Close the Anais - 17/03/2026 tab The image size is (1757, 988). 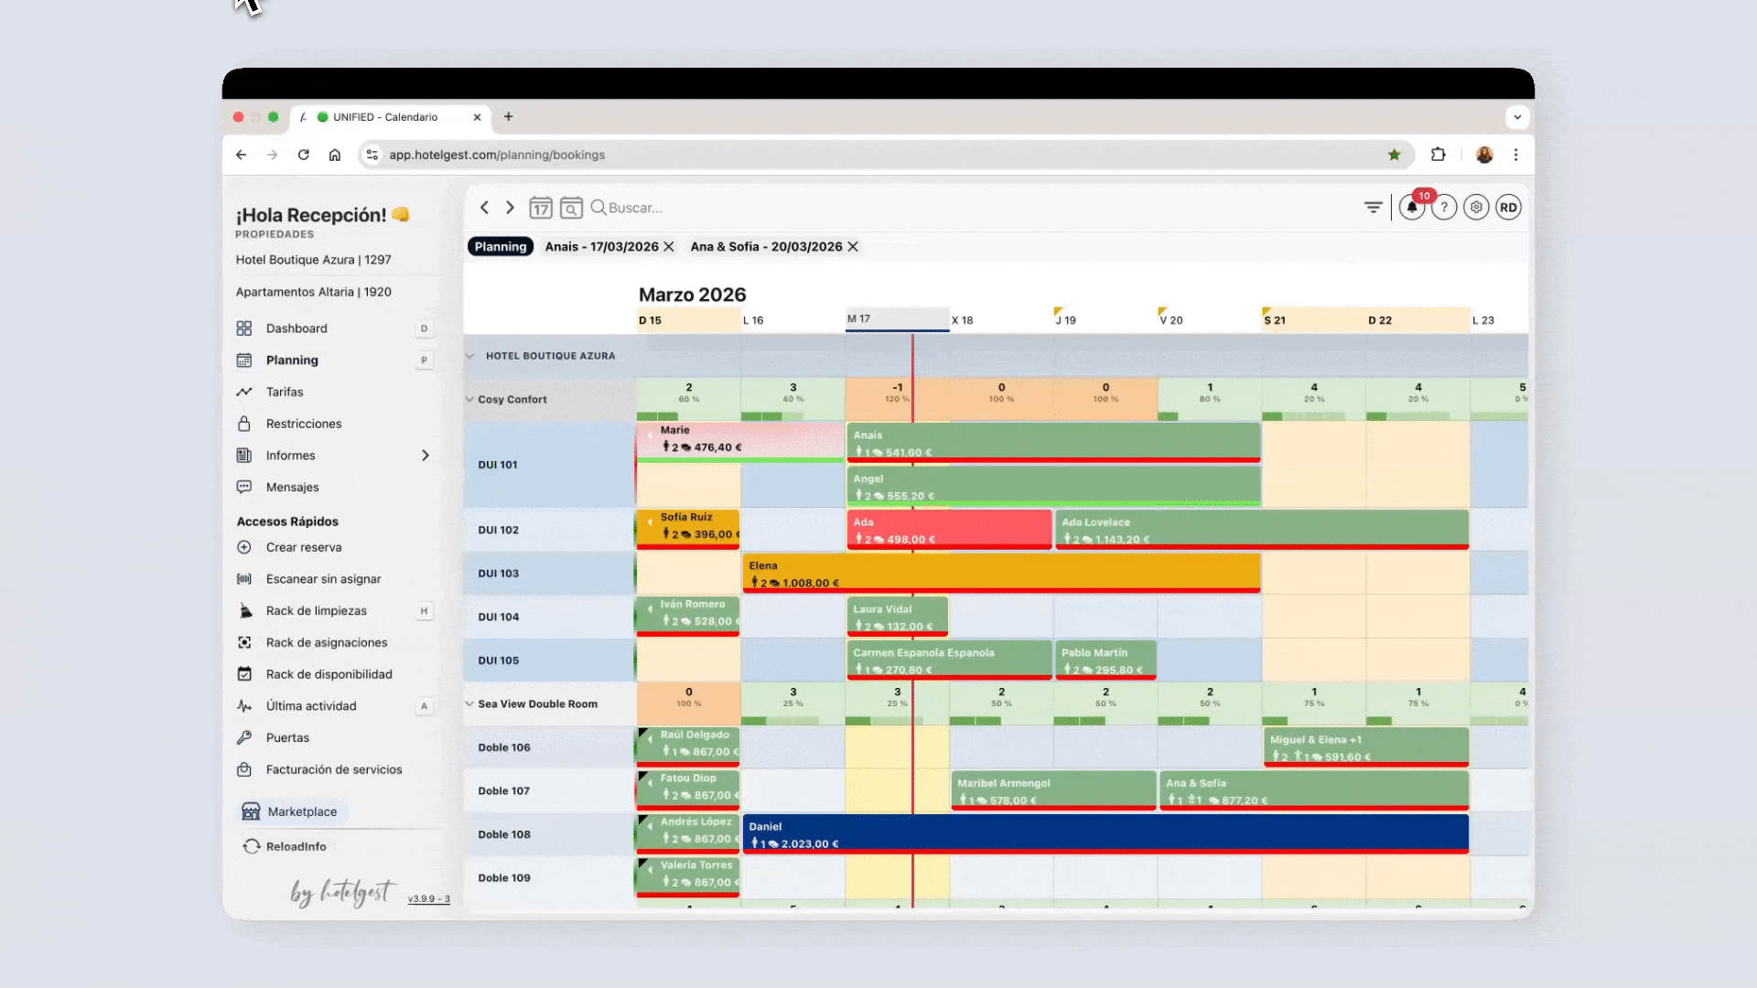tap(669, 247)
